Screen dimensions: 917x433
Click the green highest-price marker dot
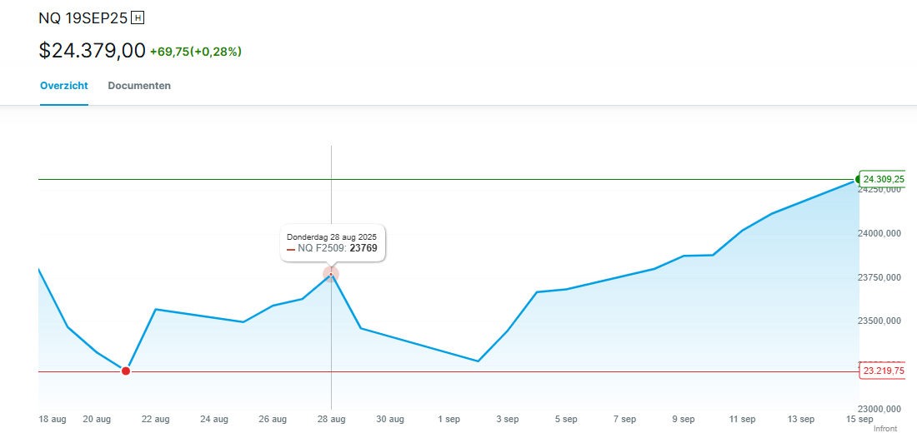(859, 179)
